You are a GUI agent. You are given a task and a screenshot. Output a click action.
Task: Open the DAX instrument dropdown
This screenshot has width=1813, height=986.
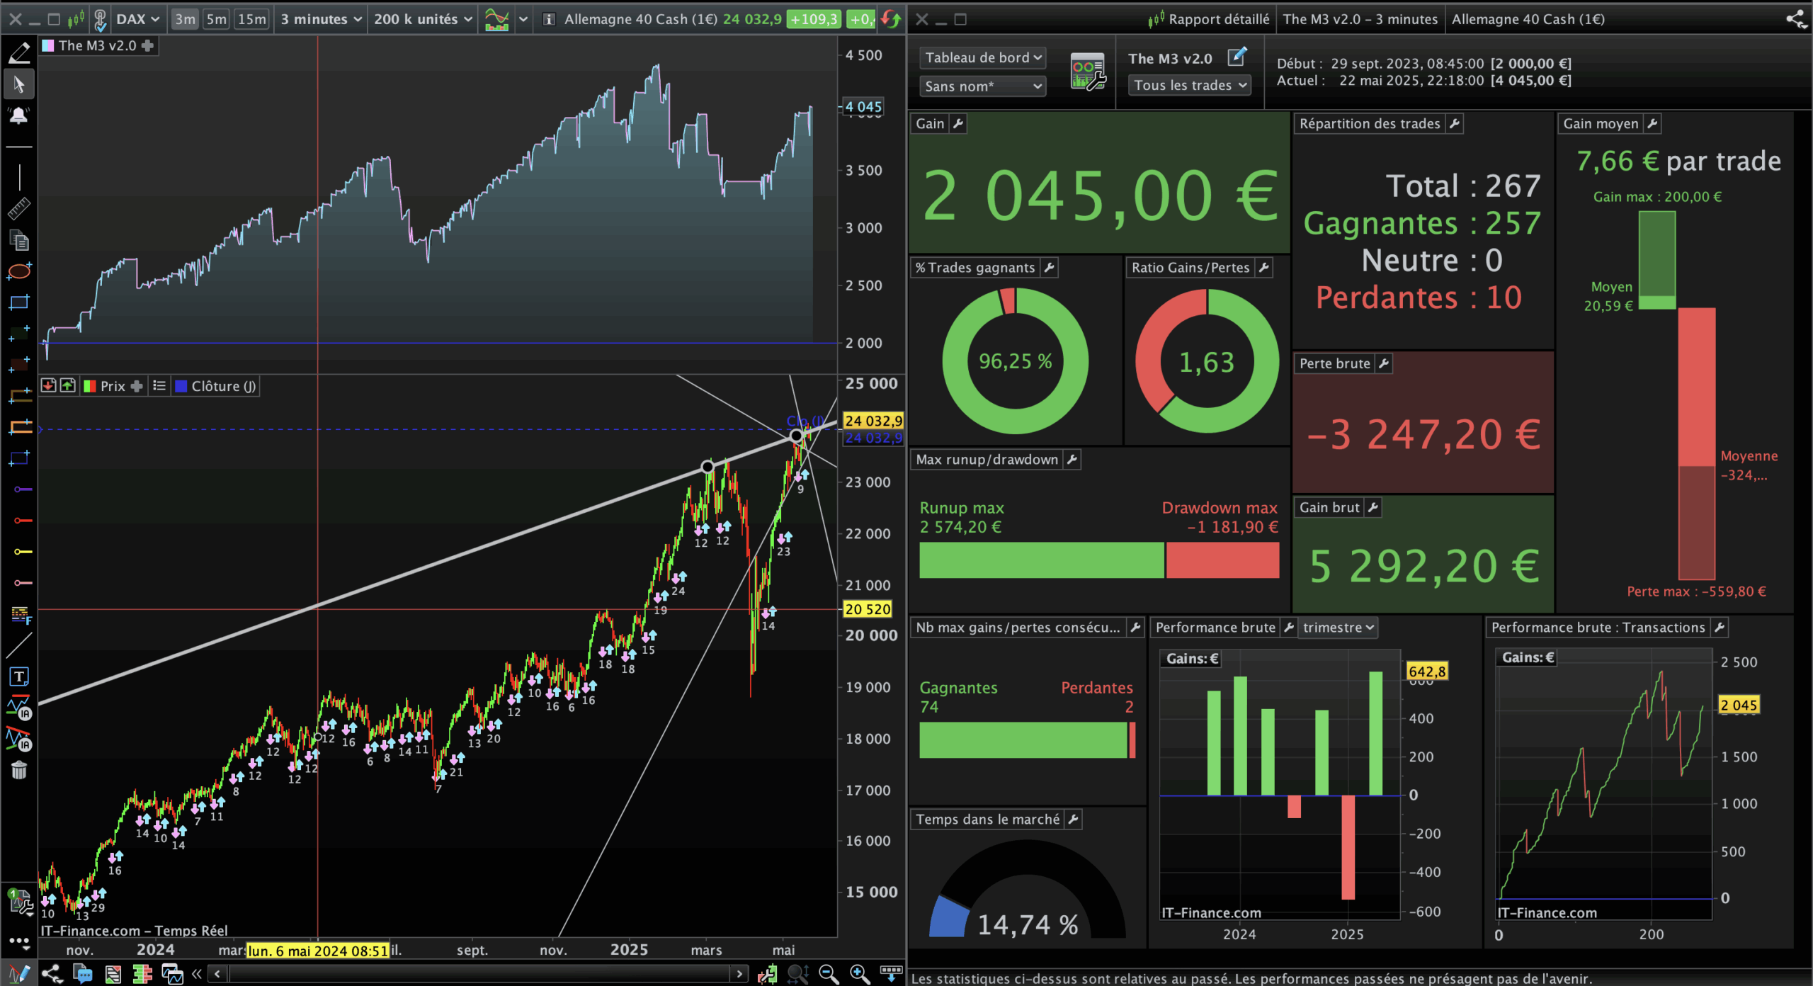click(138, 19)
